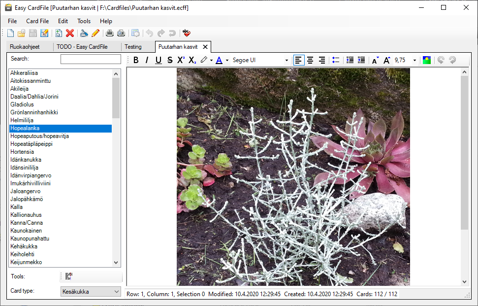
Task: Click the editor redo curved arrow icon
Action: [452, 60]
